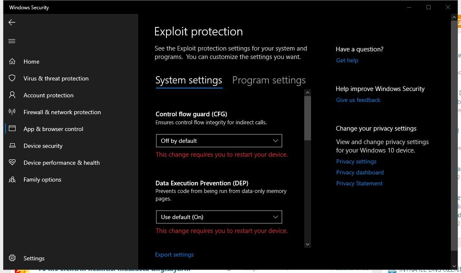Open the Get help link
Screen dimensions: 461x273
[347, 60]
